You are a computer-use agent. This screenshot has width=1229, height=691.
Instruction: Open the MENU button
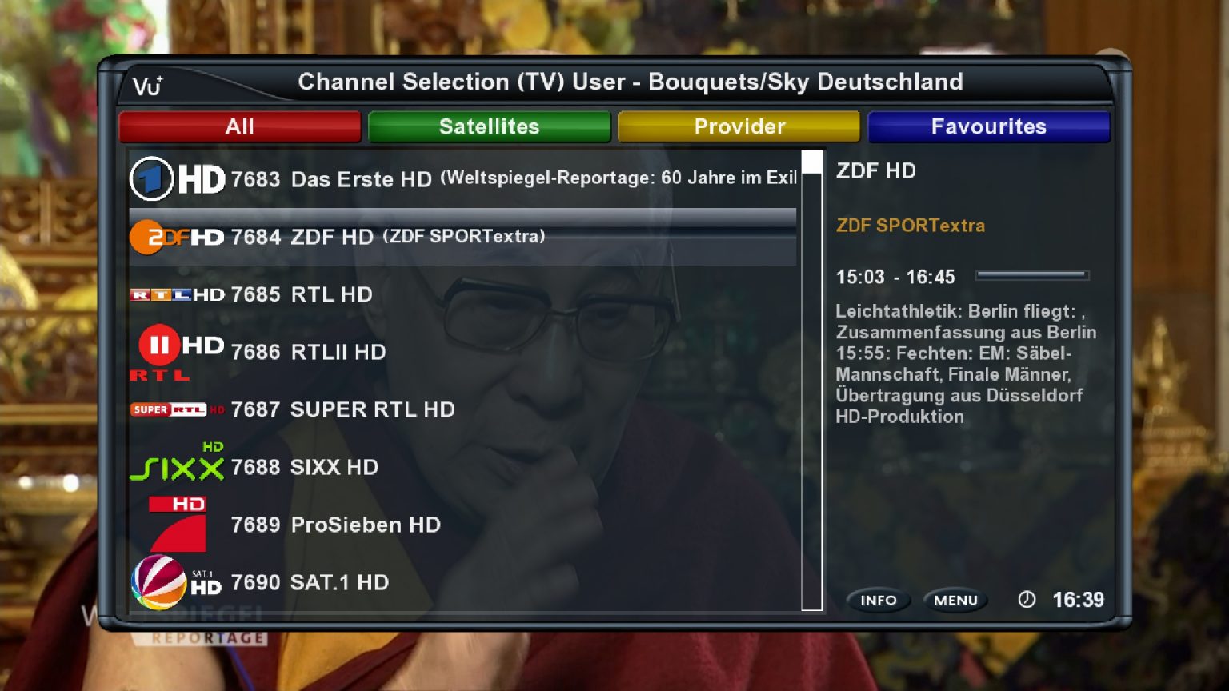click(955, 600)
